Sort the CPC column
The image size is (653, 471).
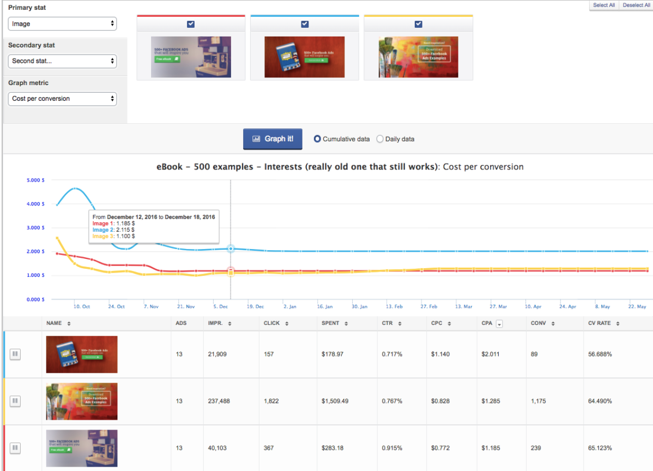(x=450, y=323)
